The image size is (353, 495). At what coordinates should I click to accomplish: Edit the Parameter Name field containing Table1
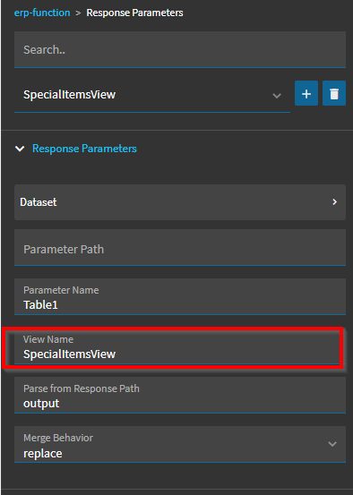click(x=180, y=297)
